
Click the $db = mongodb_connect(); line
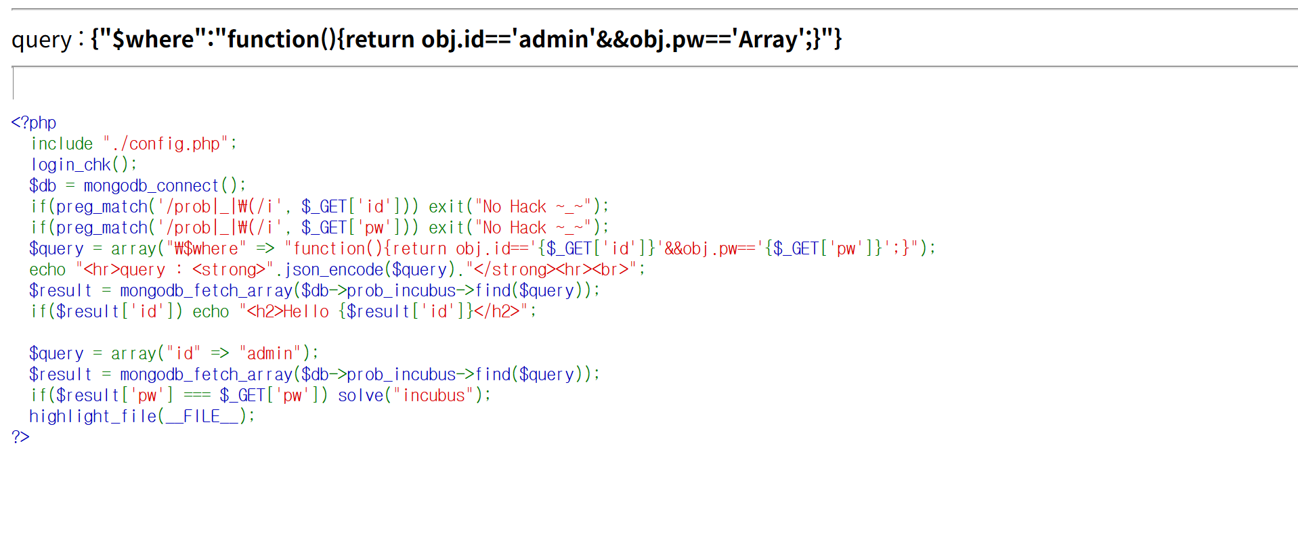coord(137,185)
